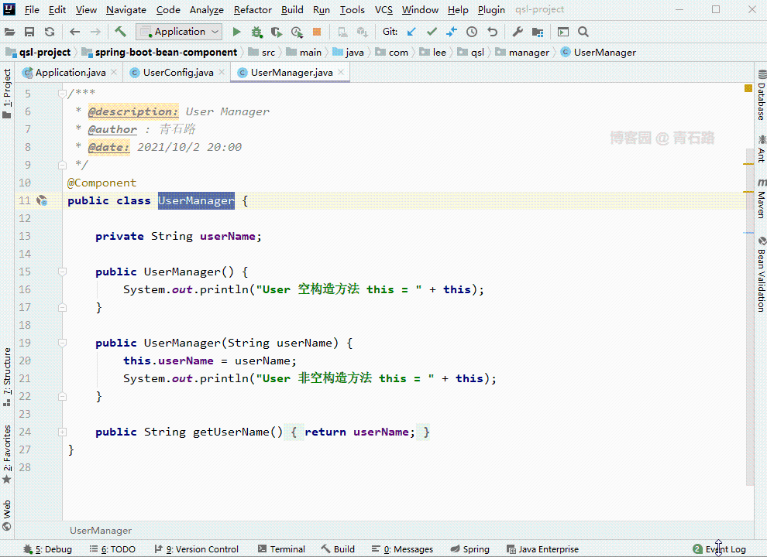Collapse the empty constructor fold at line 15
This screenshot has height=557, width=767.
click(62, 272)
